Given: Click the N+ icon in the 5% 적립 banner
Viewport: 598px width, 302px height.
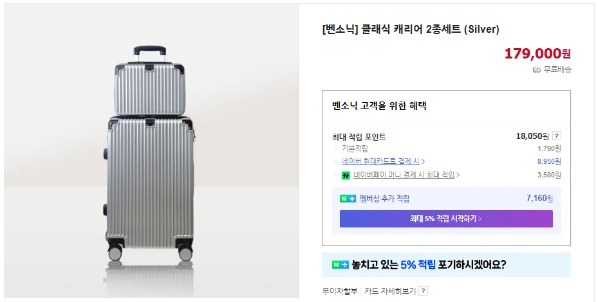Looking at the screenshot, I should click(x=340, y=264).
